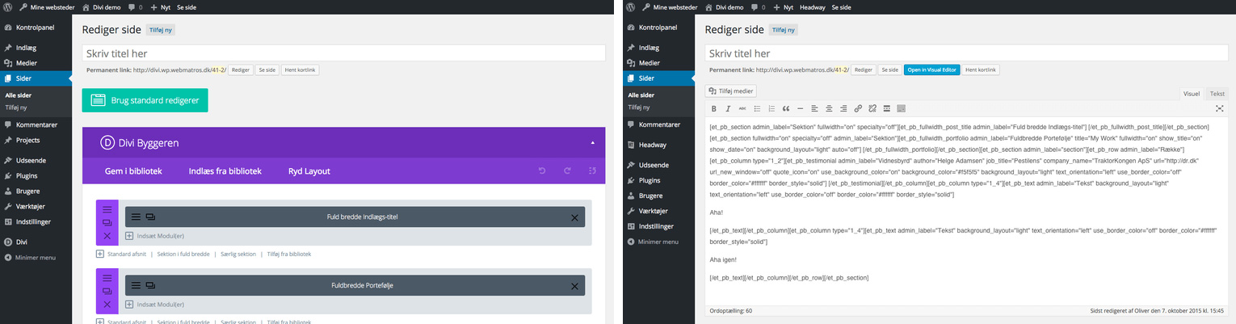Align text center in right editor
Viewport: 1236px width, 324px height.
829,108
